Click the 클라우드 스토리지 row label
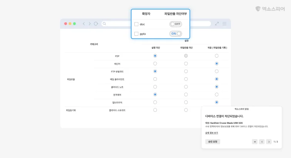Viewport: 291px width, 158px height. (117, 110)
